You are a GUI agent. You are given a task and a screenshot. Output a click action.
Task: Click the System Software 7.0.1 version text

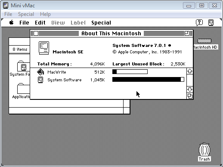tap(142, 46)
